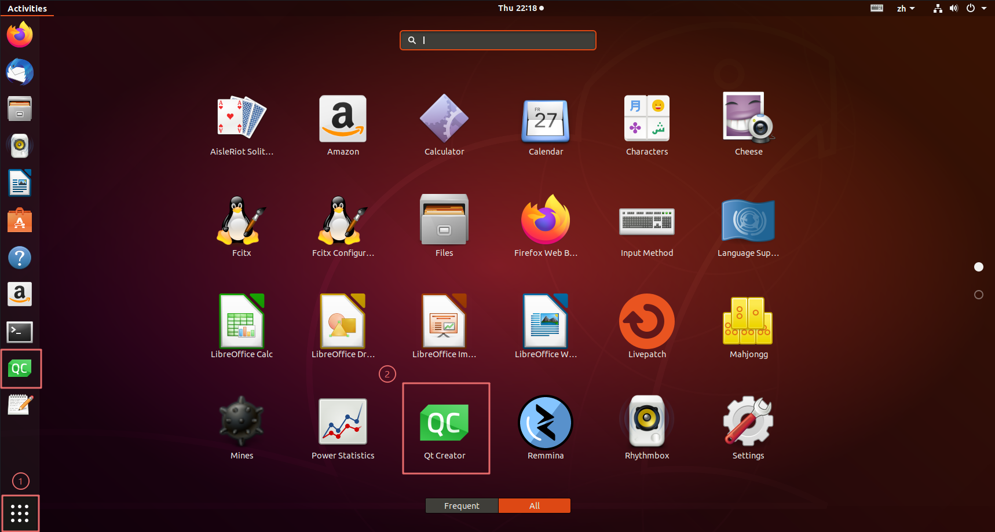Select the All apps view
This screenshot has height=532, width=995.
click(x=535, y=506)
